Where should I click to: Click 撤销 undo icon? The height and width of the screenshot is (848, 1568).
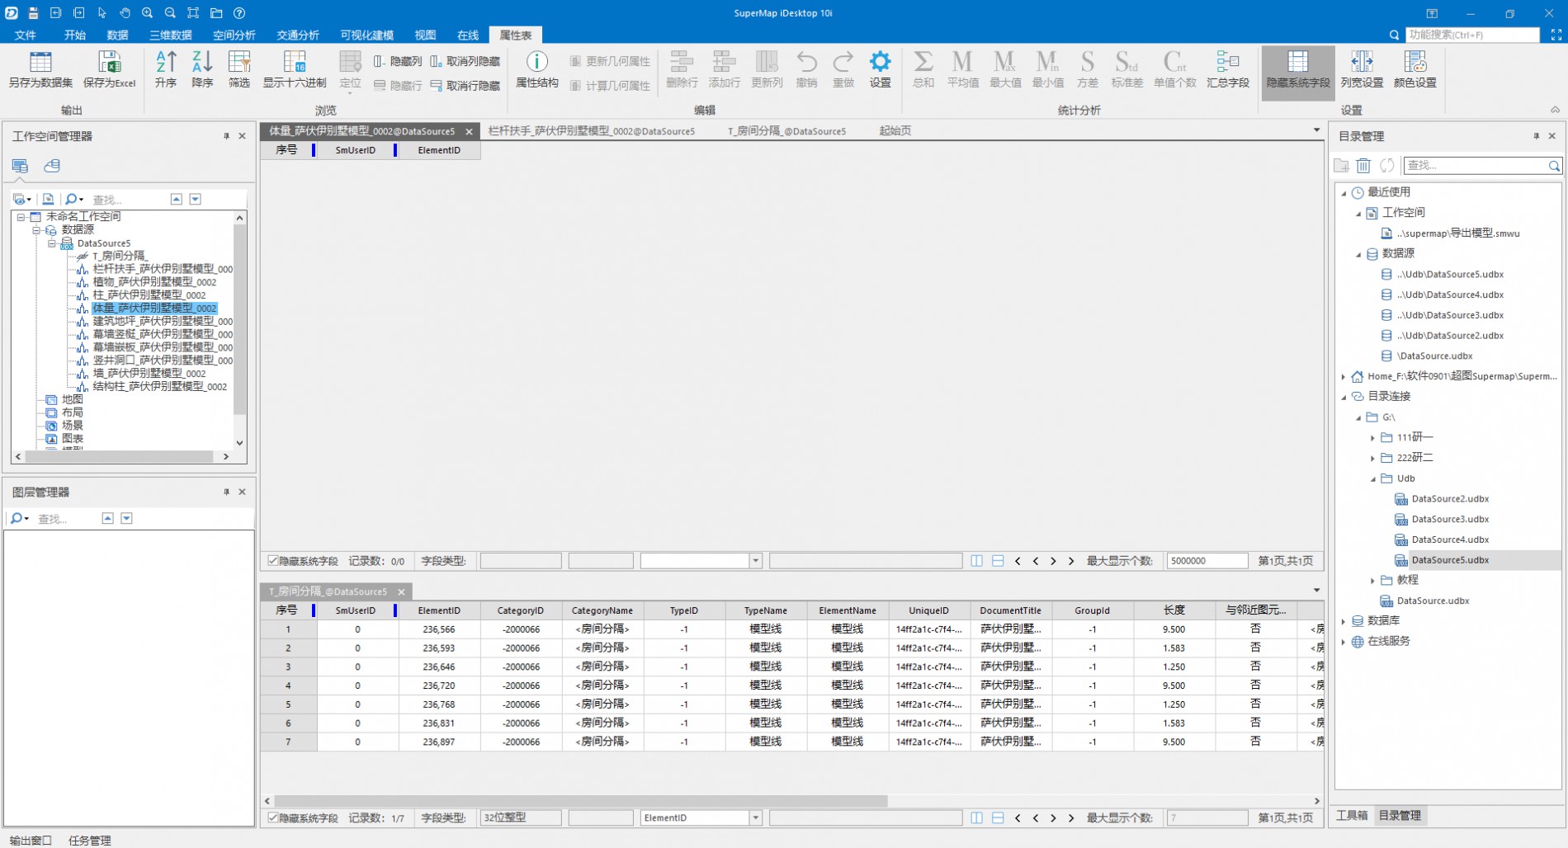[806, 69]
